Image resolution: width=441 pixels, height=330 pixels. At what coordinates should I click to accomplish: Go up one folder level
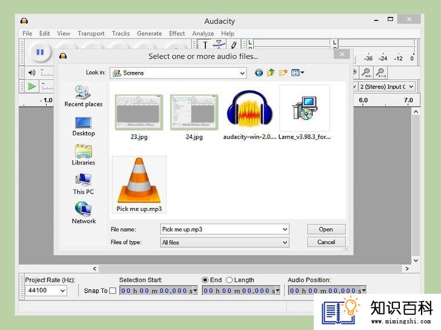(271, 73)
